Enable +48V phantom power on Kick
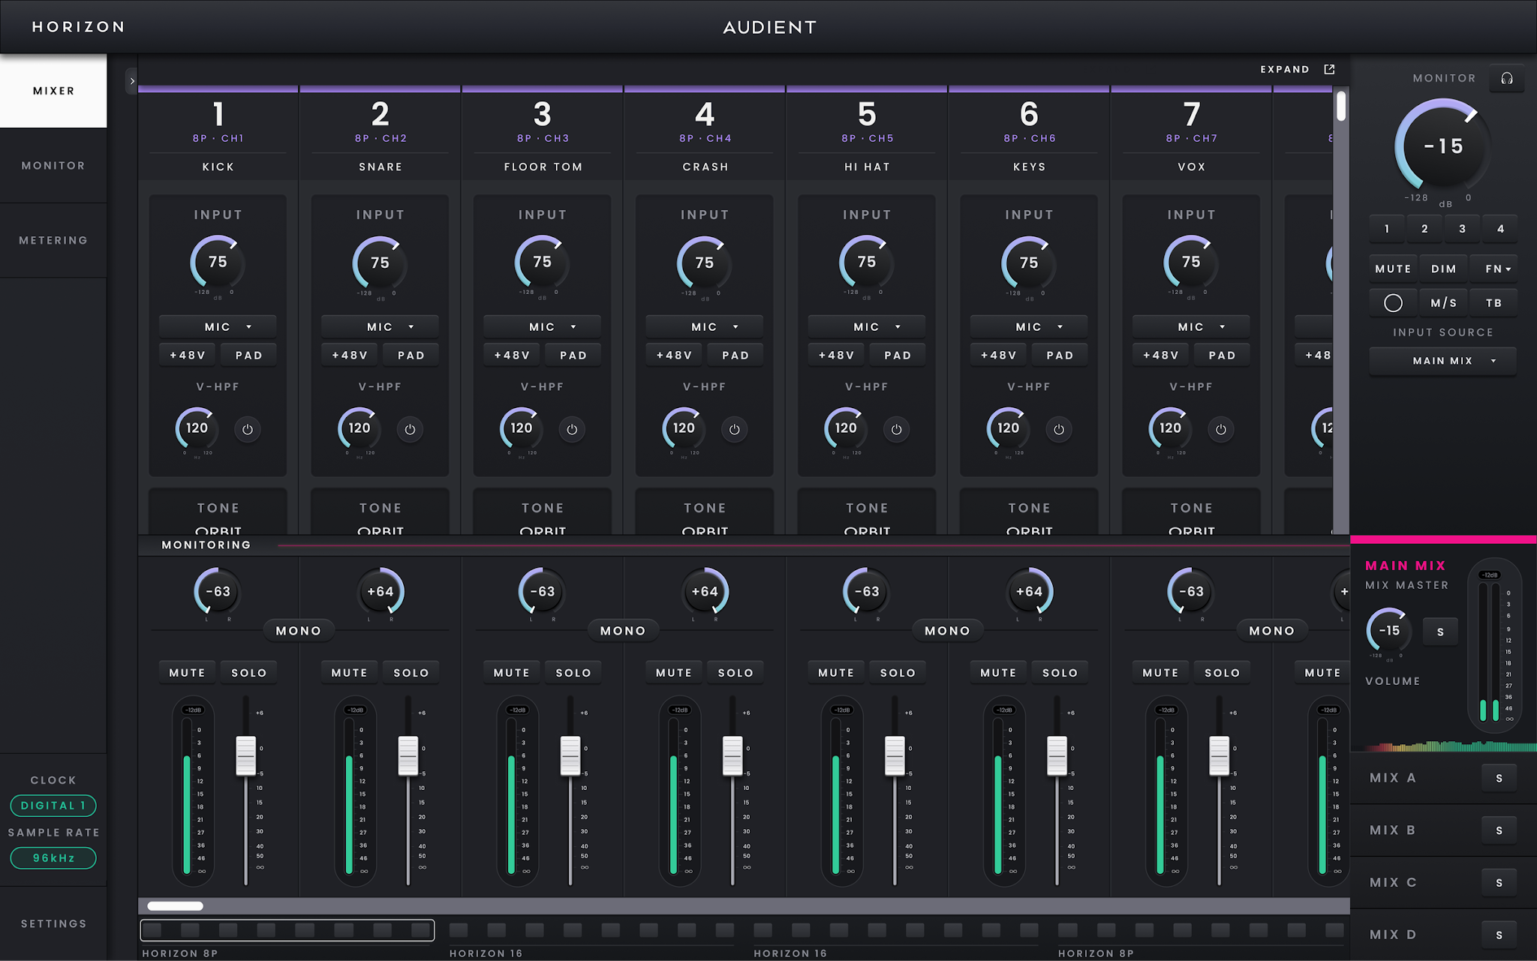Screen dimensions: 1537x961 click(188, 355)
